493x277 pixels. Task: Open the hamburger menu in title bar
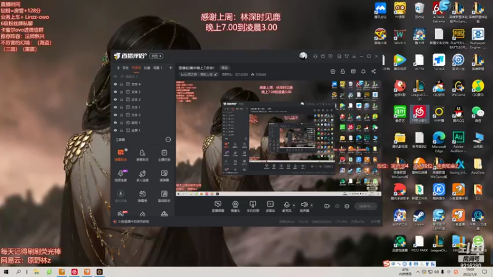[354, 56]
